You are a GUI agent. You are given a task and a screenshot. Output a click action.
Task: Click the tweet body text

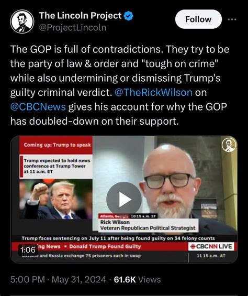(x=120, y=85)
